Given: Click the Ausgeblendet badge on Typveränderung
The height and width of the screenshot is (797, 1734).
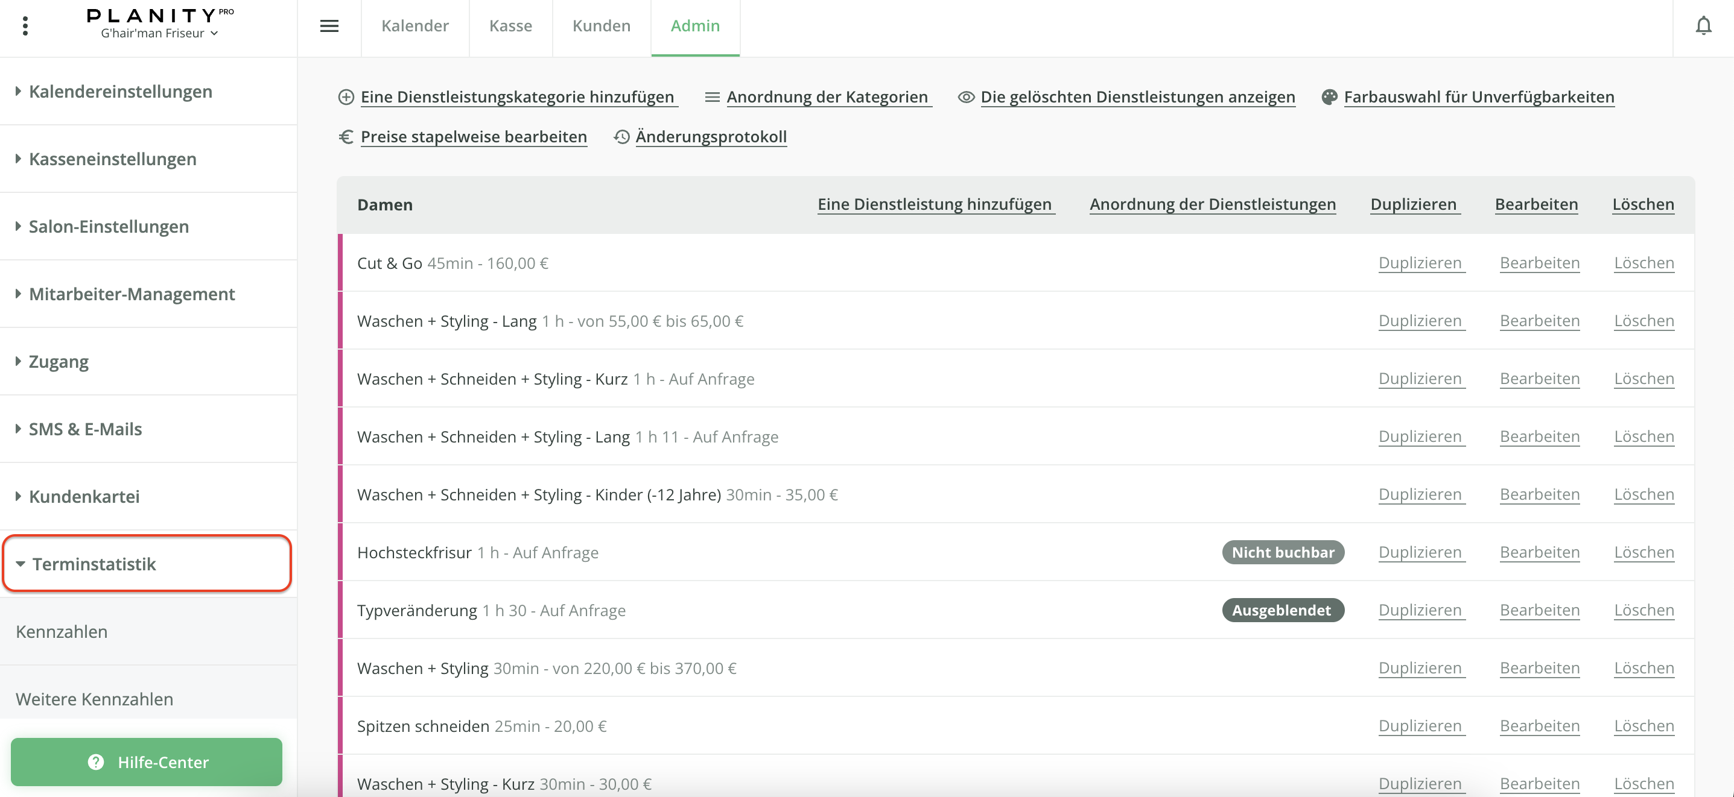Looking at the screenshot, I should (x=1282, y=610).
